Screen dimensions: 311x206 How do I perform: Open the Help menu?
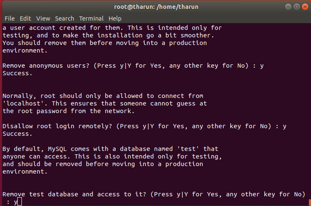[x=115, y=18]
